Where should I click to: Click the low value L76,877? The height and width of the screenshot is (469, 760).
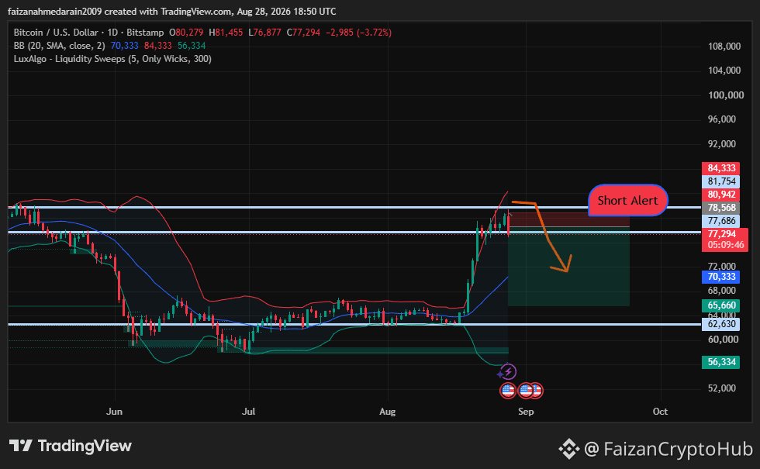(x=264, y=33)
